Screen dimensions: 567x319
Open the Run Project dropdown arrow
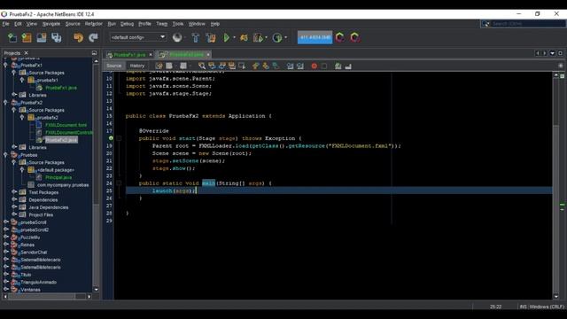(234, 37)
